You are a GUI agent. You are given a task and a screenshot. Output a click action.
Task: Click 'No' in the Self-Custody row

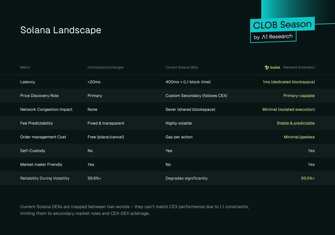coord(90,151)
